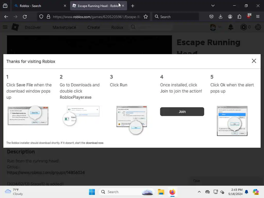Click the Run dialog illustration
264x198 pixels.
(x=132, y=120)
